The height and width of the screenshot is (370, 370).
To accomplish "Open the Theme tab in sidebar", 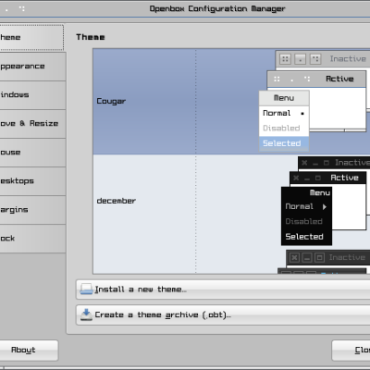I will [31, 38].
